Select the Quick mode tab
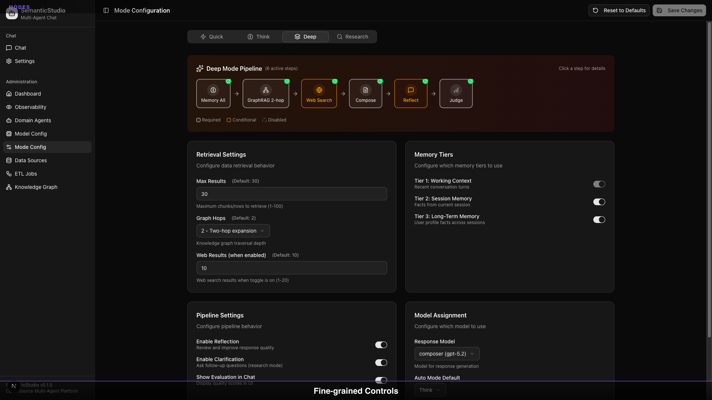This screenshot has width=712, height=400. coord(211,37)
